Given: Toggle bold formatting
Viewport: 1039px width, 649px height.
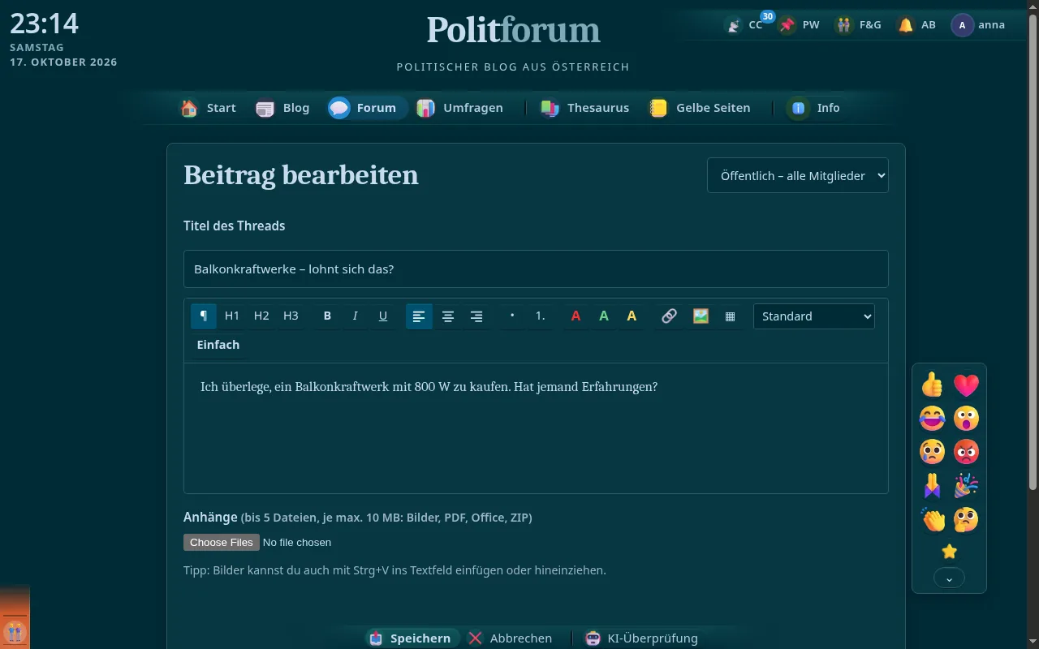Looking at the screenshot, I should [327, 316].
